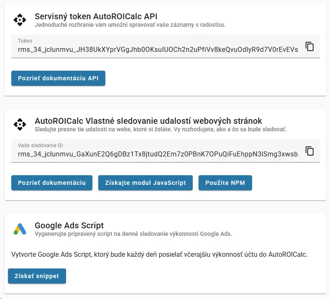Click the AutoROICalc logo beside Vlastné sledovanie heading
This screenshot has width=329, height=299.
point(20,125)
